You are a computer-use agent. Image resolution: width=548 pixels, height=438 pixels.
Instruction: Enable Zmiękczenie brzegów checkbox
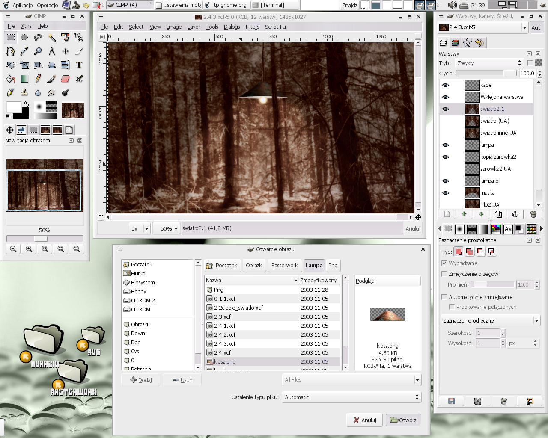pyautogui.click(x=444, y=274)
